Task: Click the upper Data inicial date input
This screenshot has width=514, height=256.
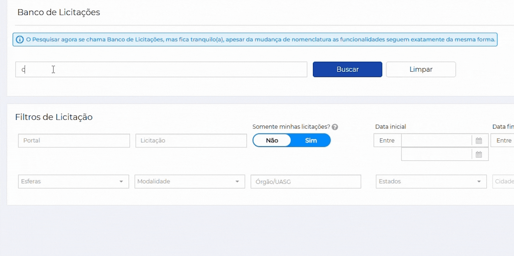Action: point(436,141)
